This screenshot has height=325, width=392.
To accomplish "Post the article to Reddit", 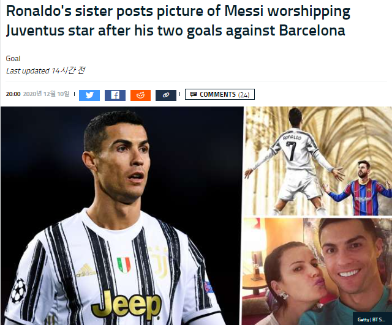I will click(x=140, y=95).
